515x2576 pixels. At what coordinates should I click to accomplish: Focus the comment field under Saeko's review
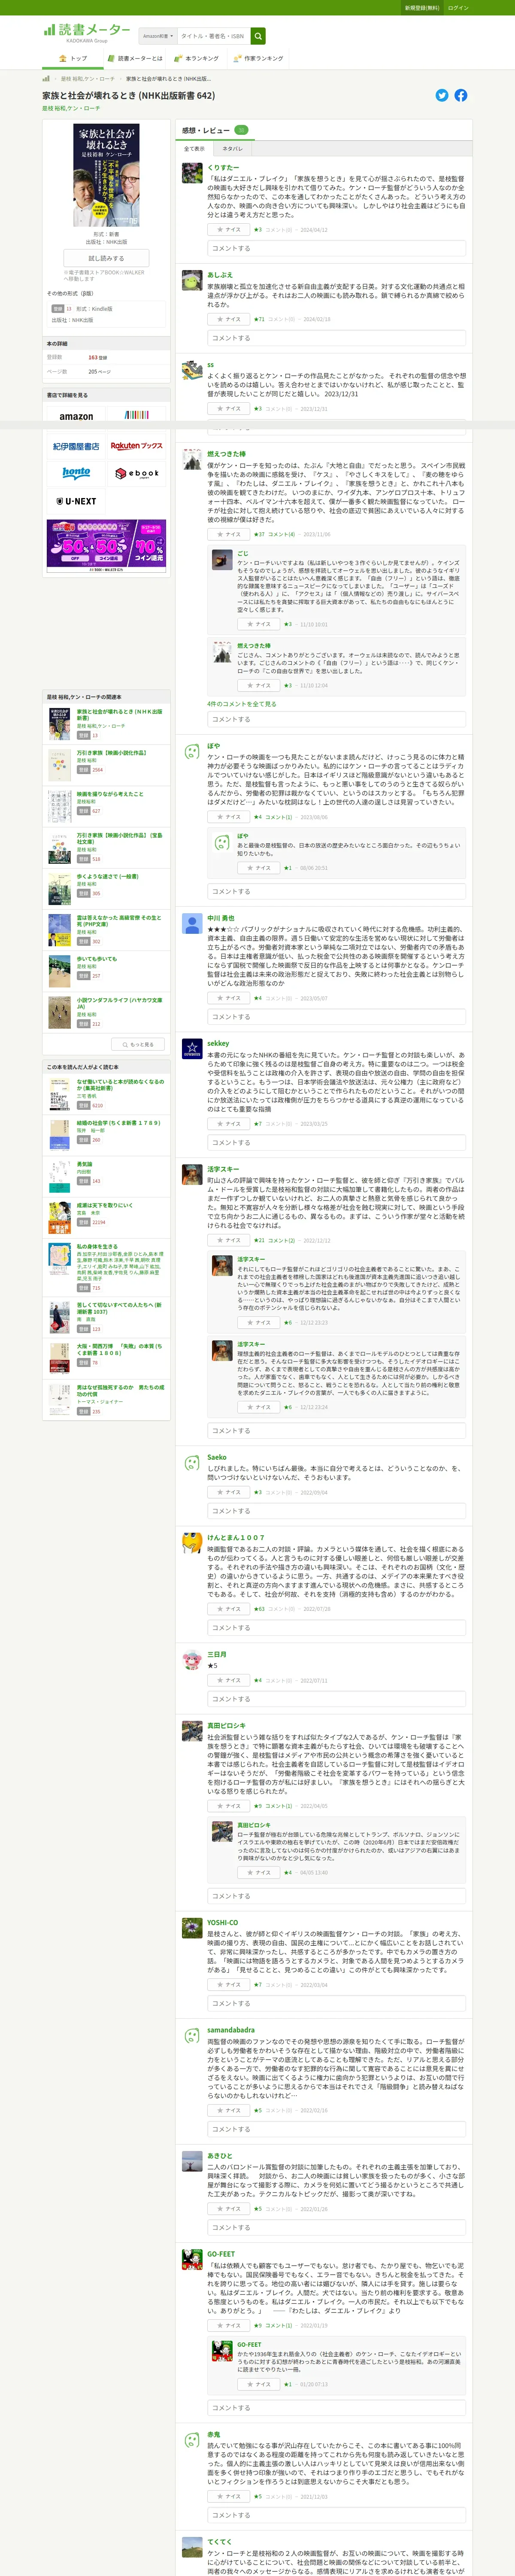pyautogui.click(x=336, y=1511)
